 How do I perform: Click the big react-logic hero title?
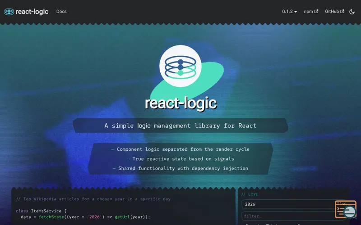tap(181, 103)
